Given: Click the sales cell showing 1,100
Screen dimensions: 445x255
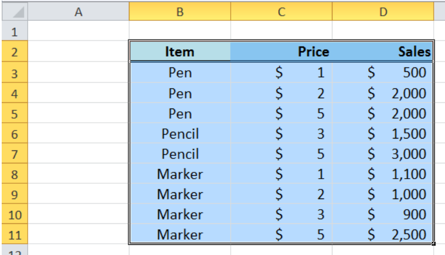Looking at the screenshot, I should [x=383, y=174].
